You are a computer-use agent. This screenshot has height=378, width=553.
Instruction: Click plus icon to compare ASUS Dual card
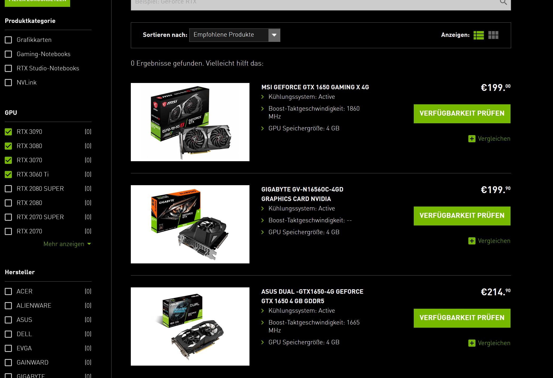(x=472, y=343)
